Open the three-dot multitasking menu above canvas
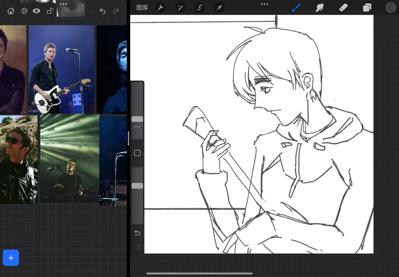Image resolution: width=399 pixels, height=277 pixels. 264,4
